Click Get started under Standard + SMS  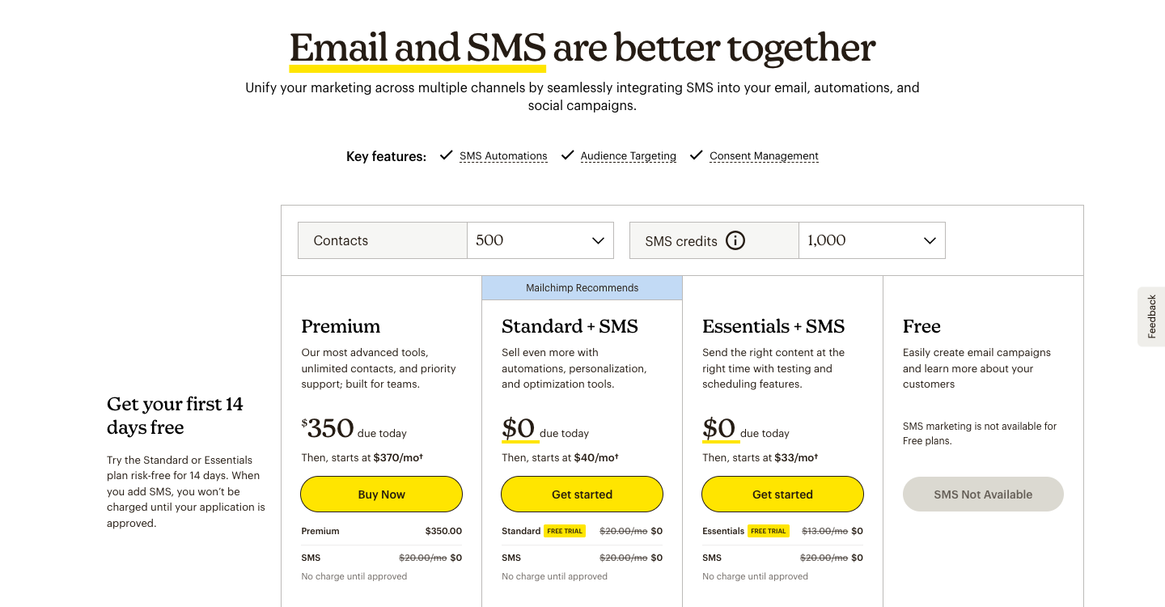pos(582,494)
